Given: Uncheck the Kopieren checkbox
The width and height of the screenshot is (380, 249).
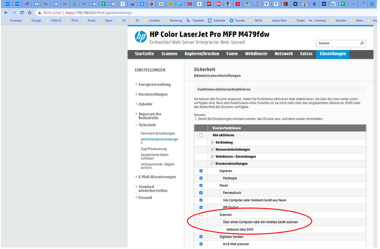Looking at the screenshot, I should [201, 171].
